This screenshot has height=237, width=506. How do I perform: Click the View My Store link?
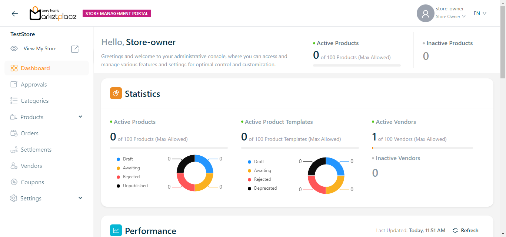(x=40, y=49)
